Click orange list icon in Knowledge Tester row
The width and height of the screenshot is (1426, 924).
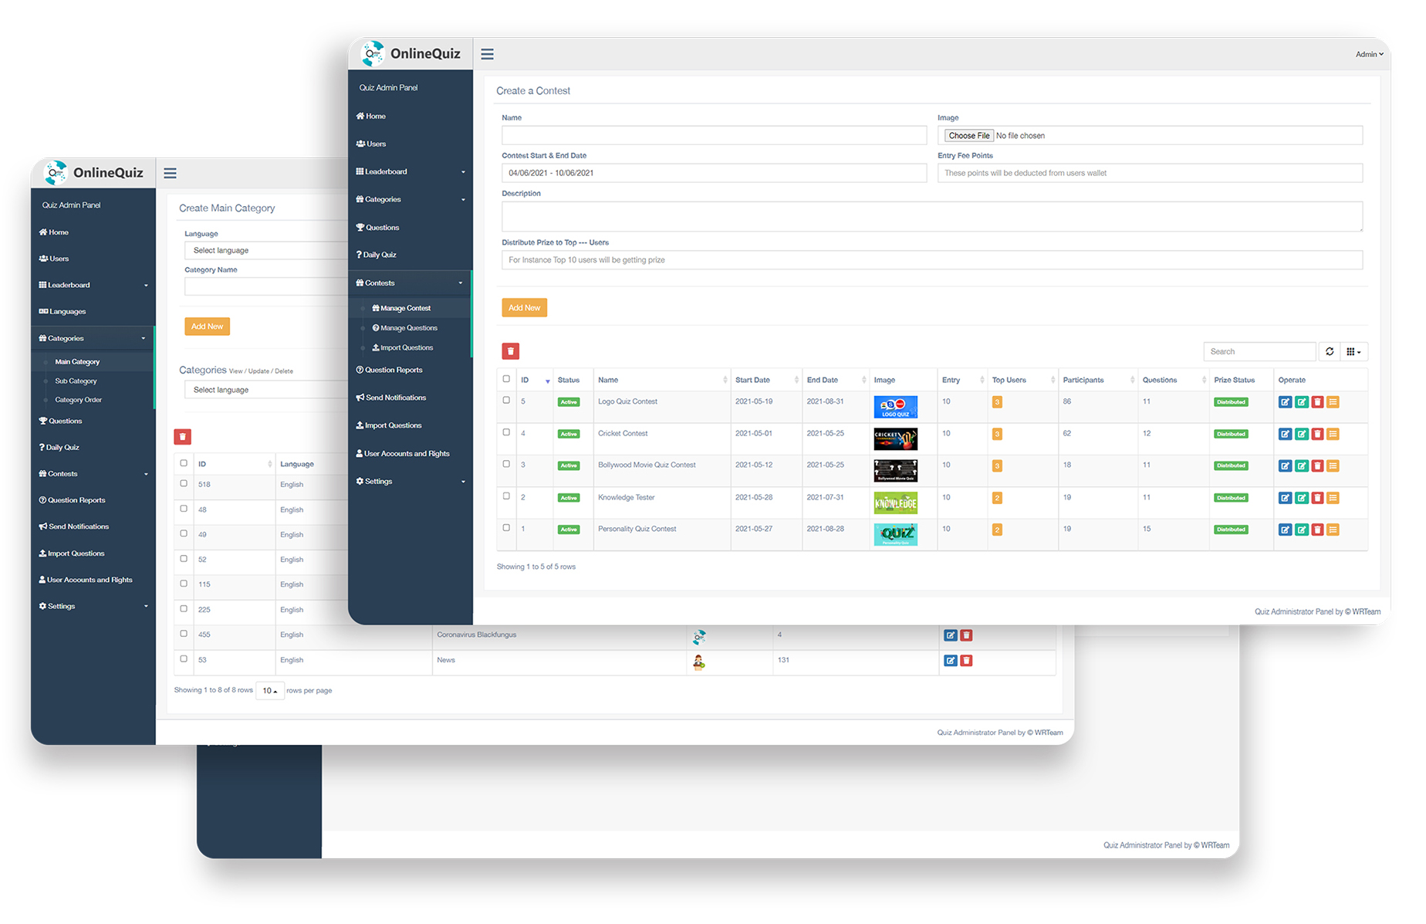pyautogui.click(x=1333, y=498)
